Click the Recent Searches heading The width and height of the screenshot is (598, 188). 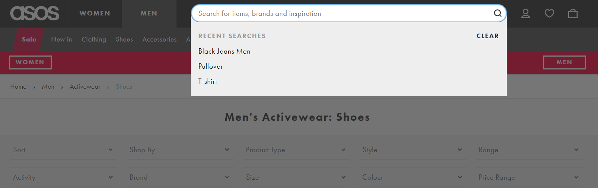[232, 36]
